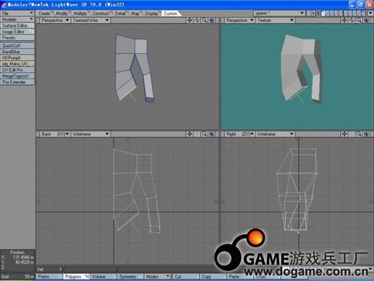374x281 pixels.
Task: Switch to Polygons selection mode
Action: (76, 276)
